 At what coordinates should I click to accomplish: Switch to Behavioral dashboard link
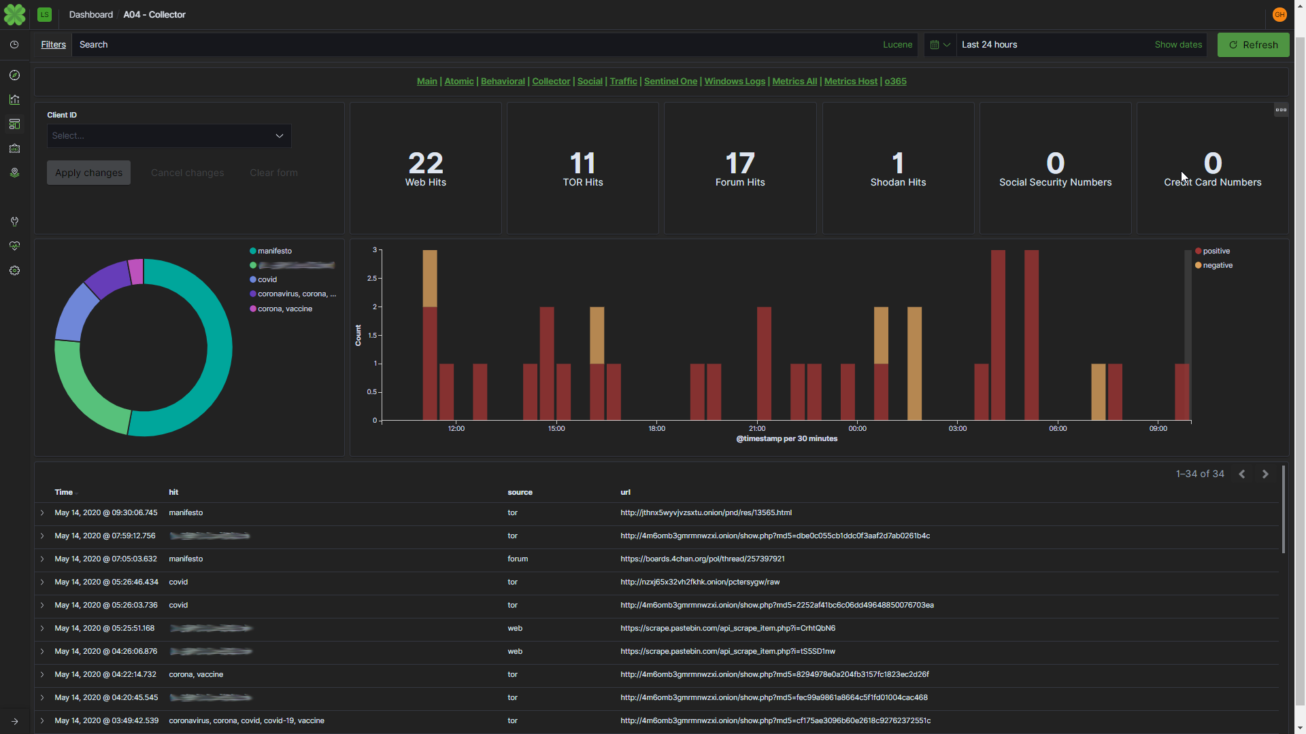tap(503, 82)
